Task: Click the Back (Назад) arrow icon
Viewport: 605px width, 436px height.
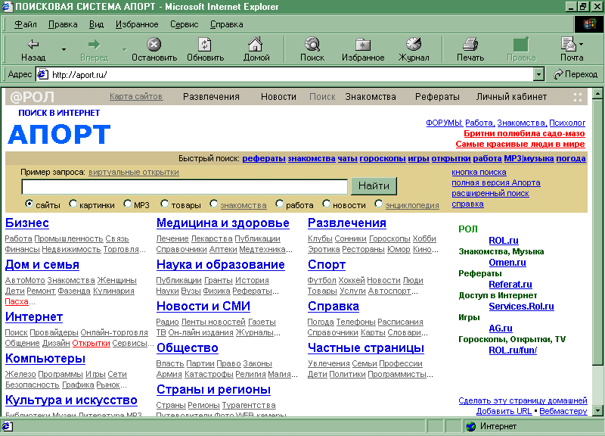Action: pos(33,45)
